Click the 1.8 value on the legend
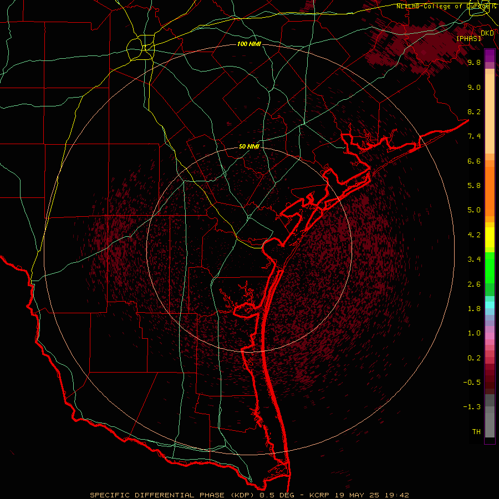 point(474,309)
